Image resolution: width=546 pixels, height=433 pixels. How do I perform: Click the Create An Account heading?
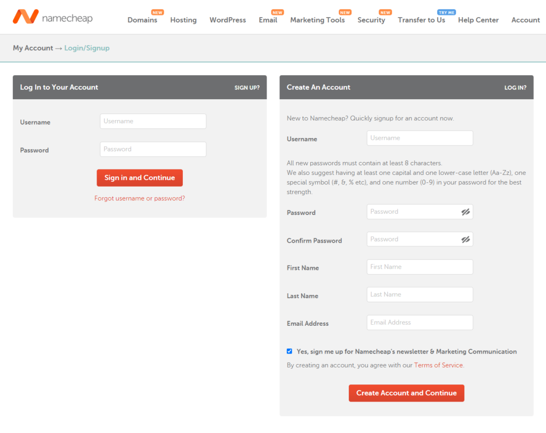[318, 87]
